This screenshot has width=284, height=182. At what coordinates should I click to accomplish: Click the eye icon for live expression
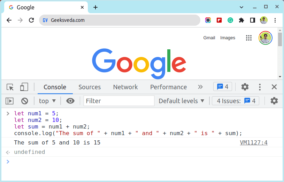pos(70,101)
